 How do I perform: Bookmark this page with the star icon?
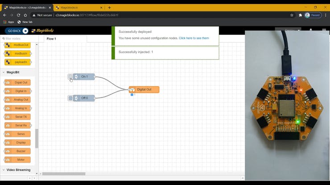click(x=292, y=15)
